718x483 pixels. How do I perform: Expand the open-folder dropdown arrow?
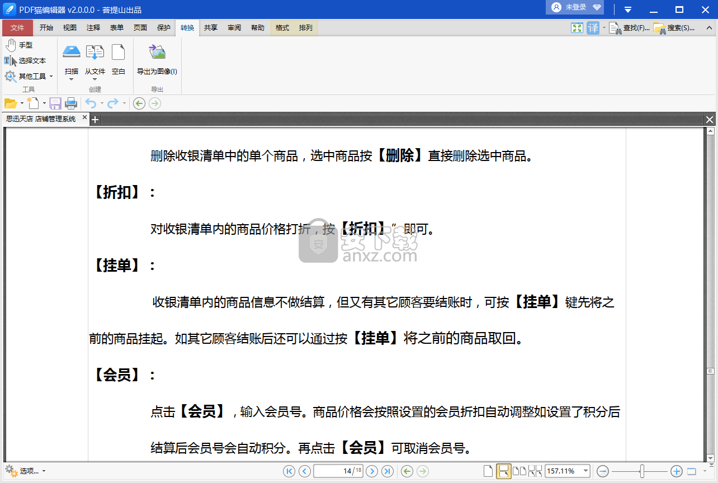tap(22, 103)
